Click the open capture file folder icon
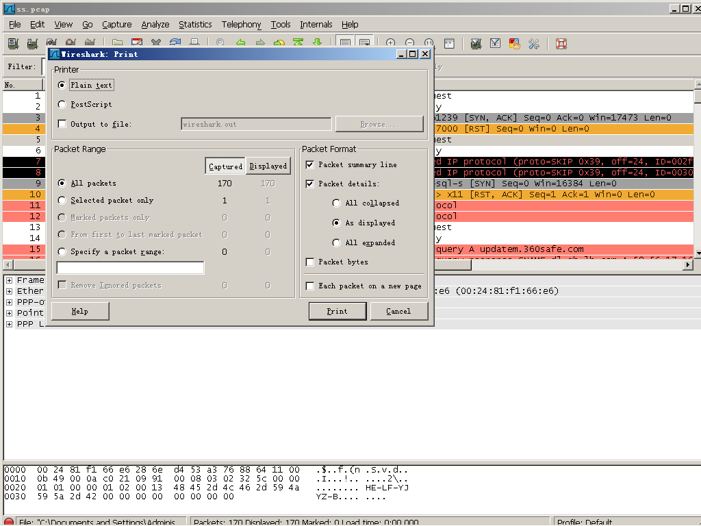The height and width of the screenshot is (526, 701). tap(118, 43)
